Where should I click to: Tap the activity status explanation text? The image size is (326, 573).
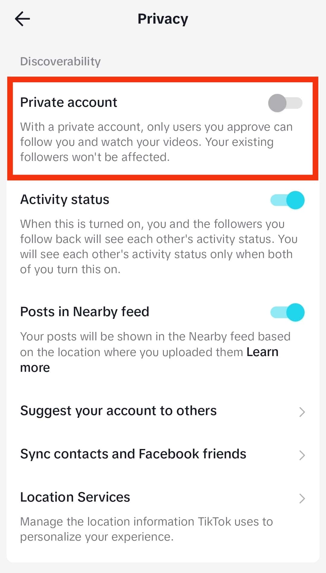tap(159, 247)
